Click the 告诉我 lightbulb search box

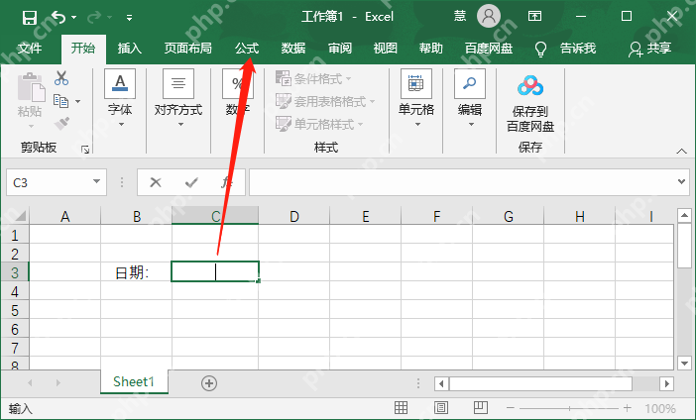pyautogui.click(x=565, y=49)
